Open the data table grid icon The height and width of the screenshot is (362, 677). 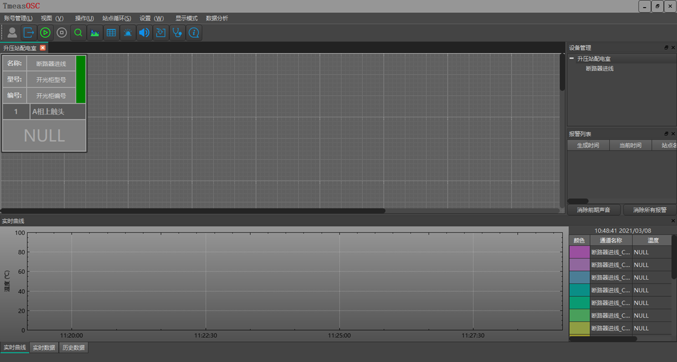(x=111, y=33)
